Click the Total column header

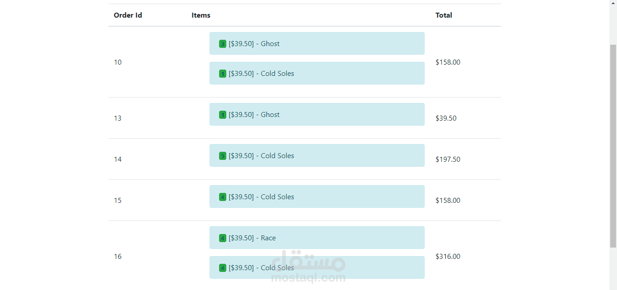[444, 15]
